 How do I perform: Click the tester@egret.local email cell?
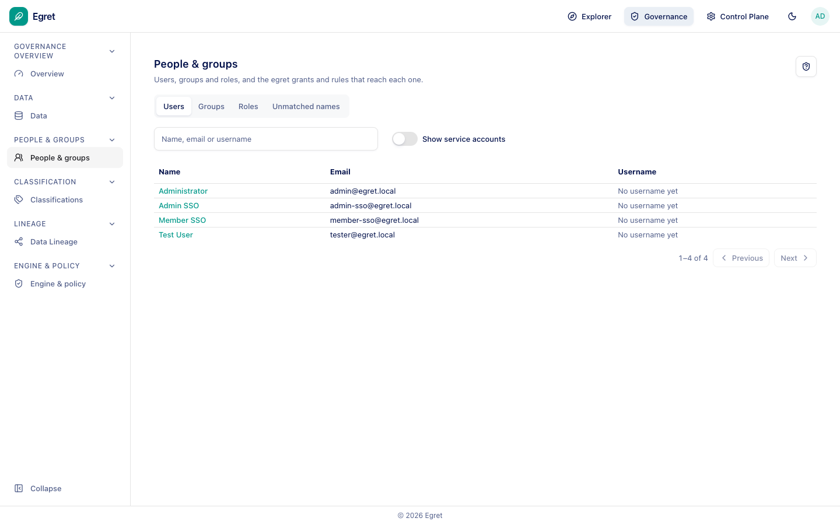pyautogui.click(x=362, y=235)
